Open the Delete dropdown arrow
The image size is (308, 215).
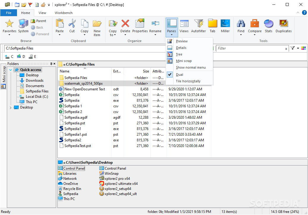(125, 35)
